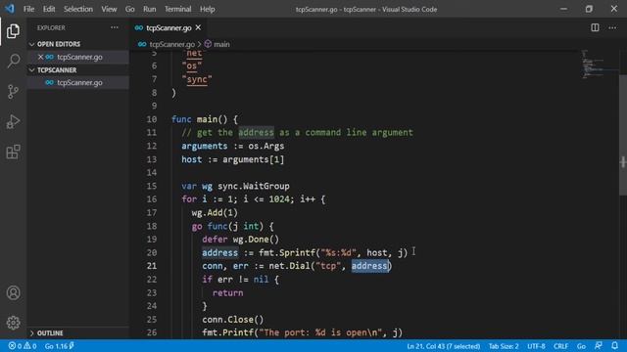Click main in the breadcrumb
This screenshot has width=627, height=352.
click(221, 44)
